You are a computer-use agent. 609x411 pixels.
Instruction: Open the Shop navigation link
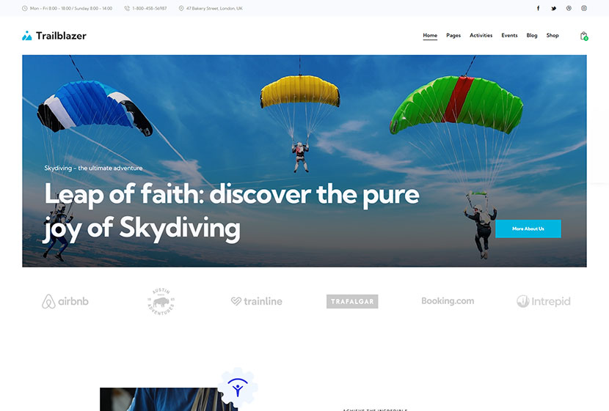(553, 35)
